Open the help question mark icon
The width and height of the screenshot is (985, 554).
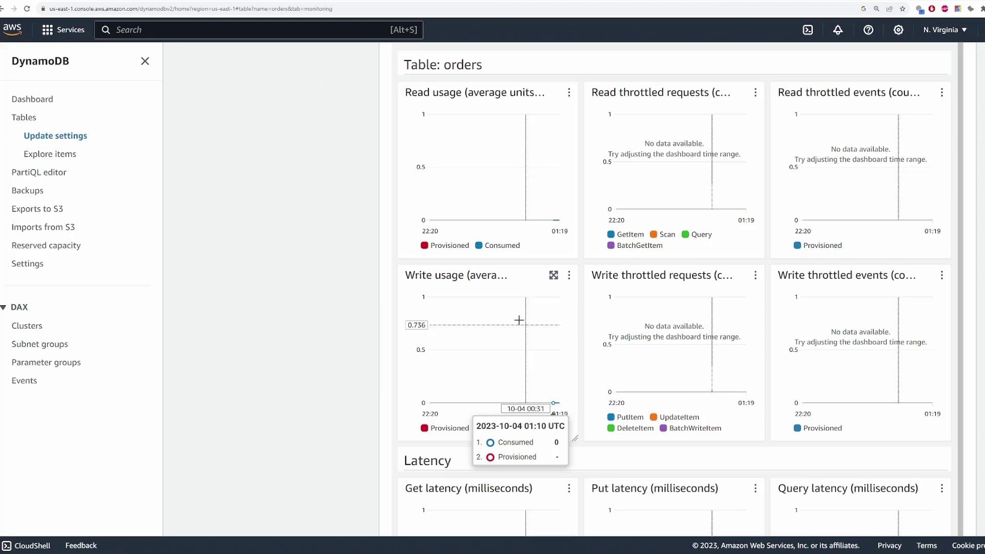point(868,30)
